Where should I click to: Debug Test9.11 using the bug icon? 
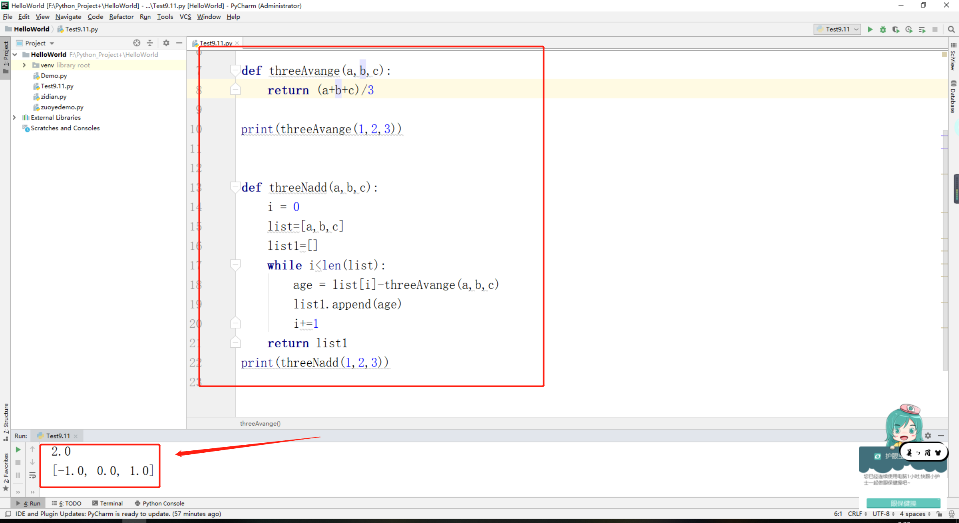883,29
